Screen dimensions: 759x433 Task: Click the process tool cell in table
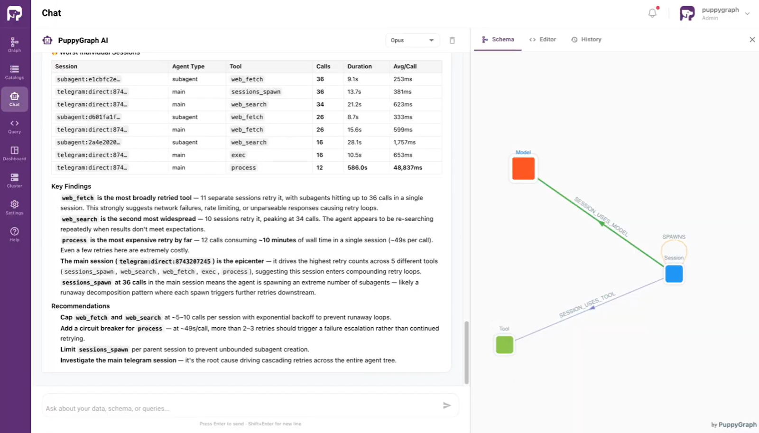[243, 168]
